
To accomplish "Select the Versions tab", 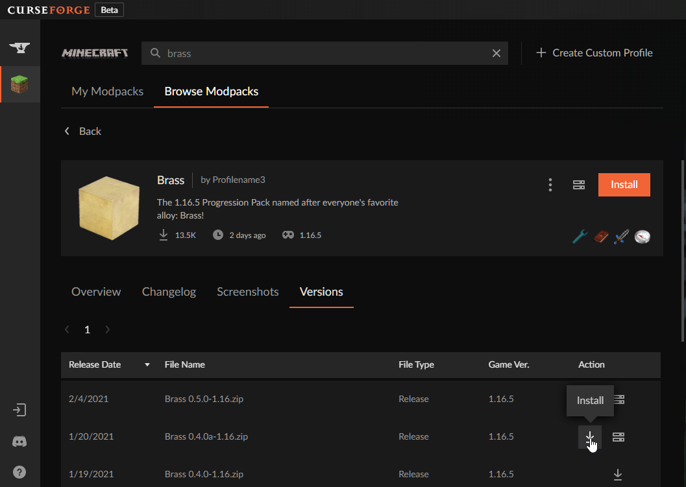I will tap(321, 292).
